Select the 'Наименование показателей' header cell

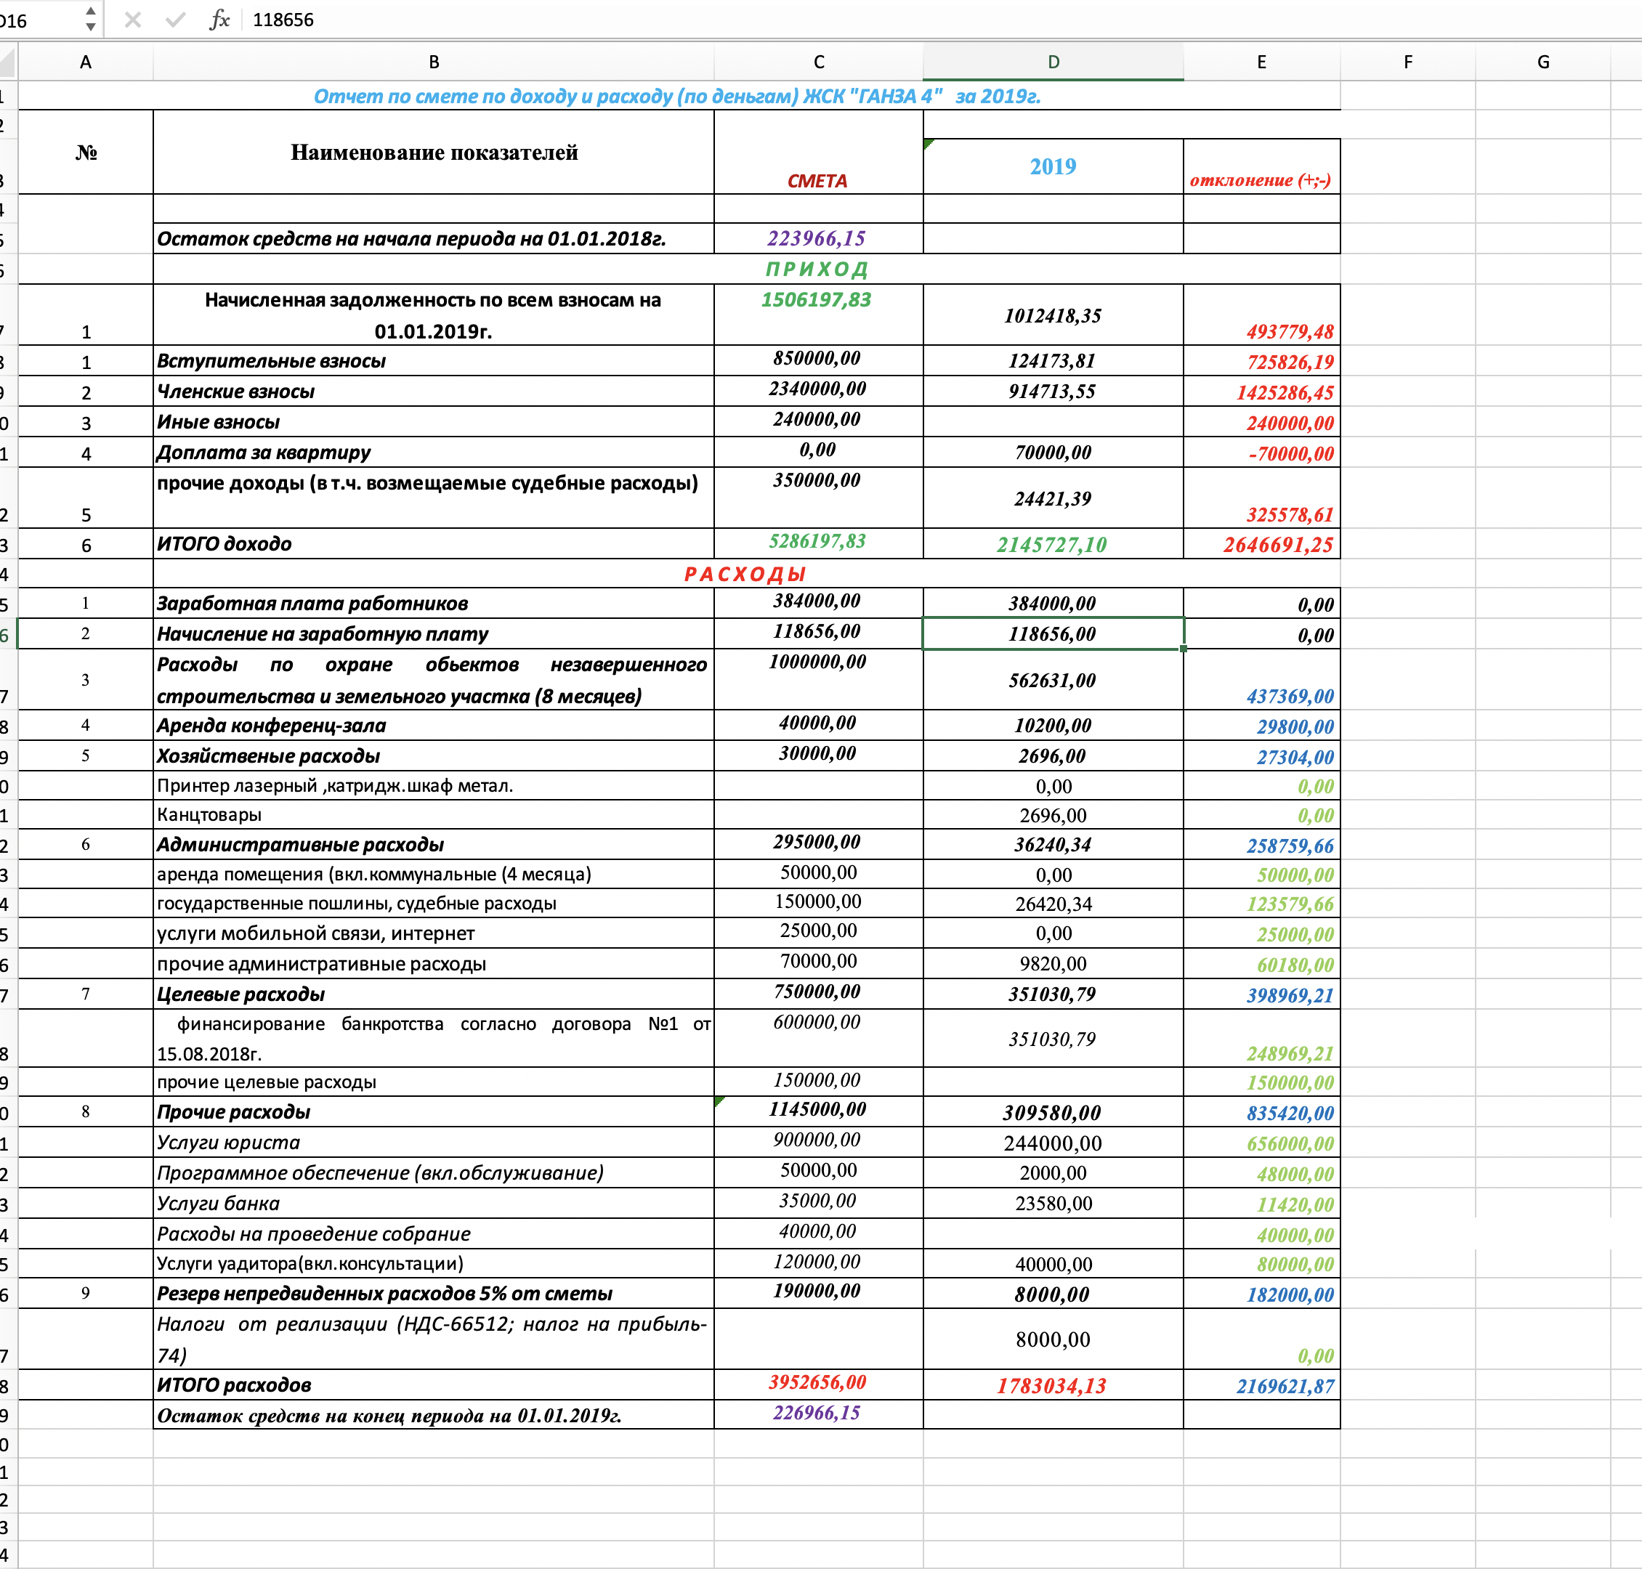click(x=433, y=153)
